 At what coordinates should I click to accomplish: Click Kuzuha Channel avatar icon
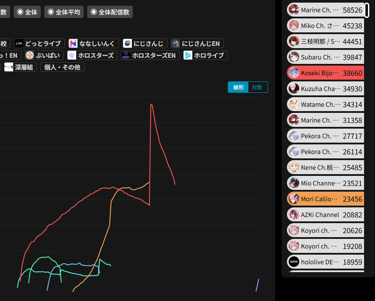click(294, 89)
